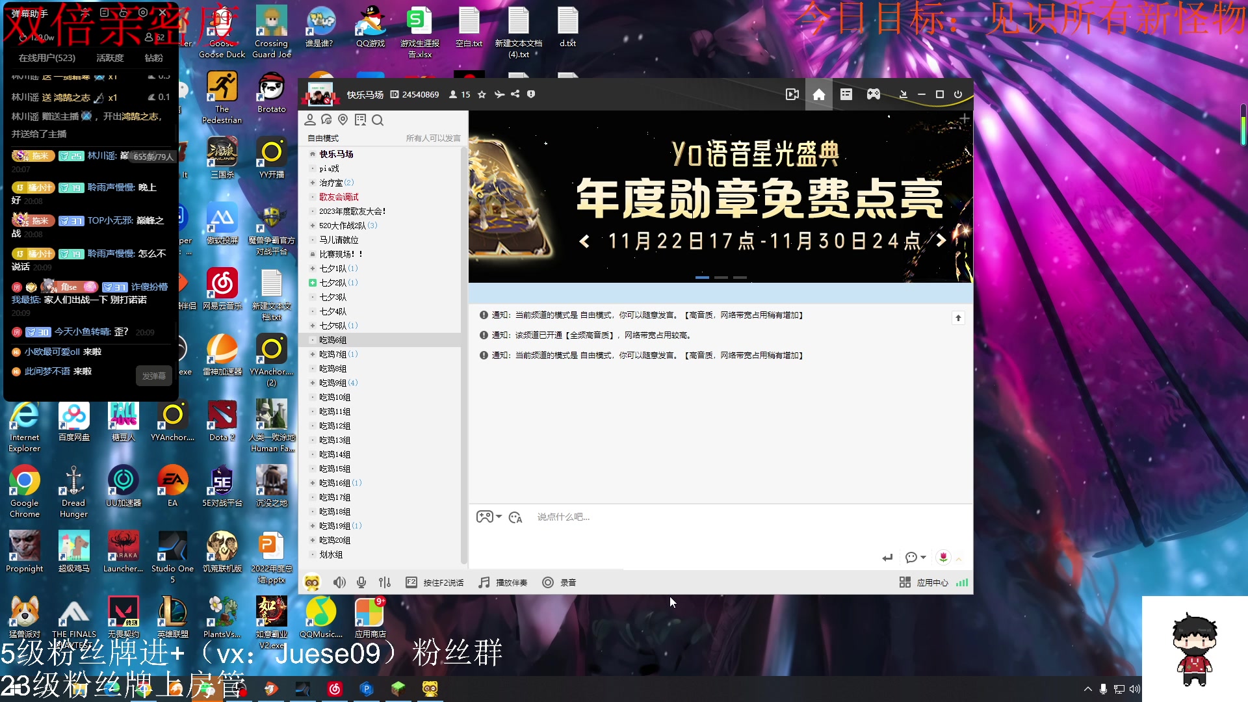
Task: Select 划水组 channel
Action: [331, 554]
